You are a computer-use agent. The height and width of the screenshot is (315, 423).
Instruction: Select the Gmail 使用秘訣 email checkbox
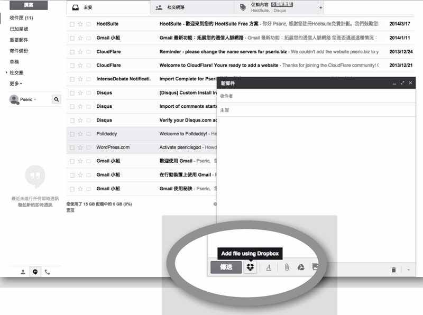coord(72,189)
